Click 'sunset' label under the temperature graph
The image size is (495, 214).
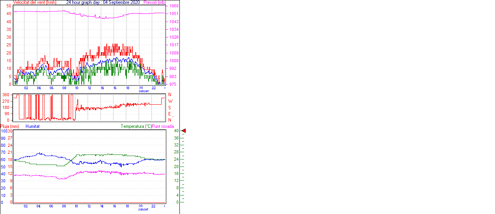click(x=143, y=209)
